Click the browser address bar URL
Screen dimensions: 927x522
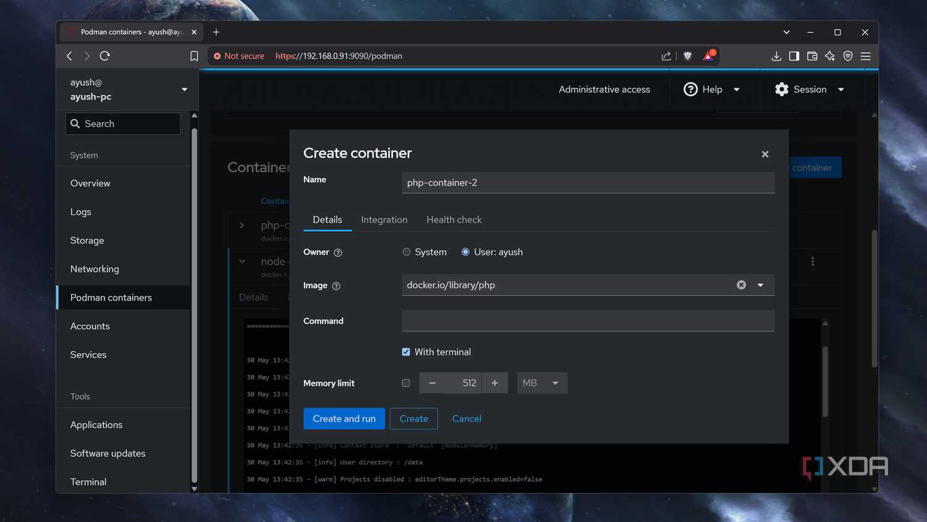(x=339, y=56)
